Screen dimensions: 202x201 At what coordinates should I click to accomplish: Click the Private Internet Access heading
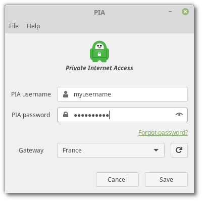99,68
